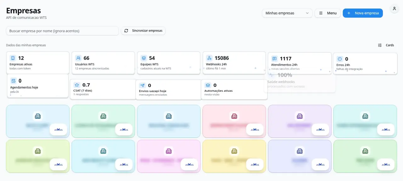Open the magenta-icon pink company card
This screenshot has height=181, width=403.
coord(169,156)
